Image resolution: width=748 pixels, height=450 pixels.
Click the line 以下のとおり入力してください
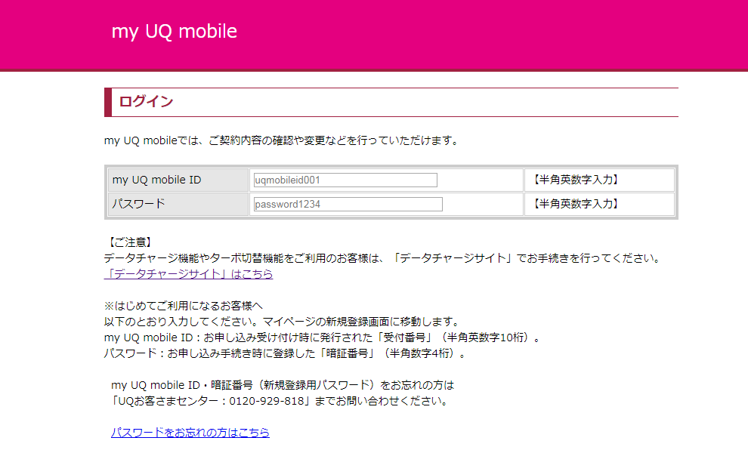click(282, 322)
